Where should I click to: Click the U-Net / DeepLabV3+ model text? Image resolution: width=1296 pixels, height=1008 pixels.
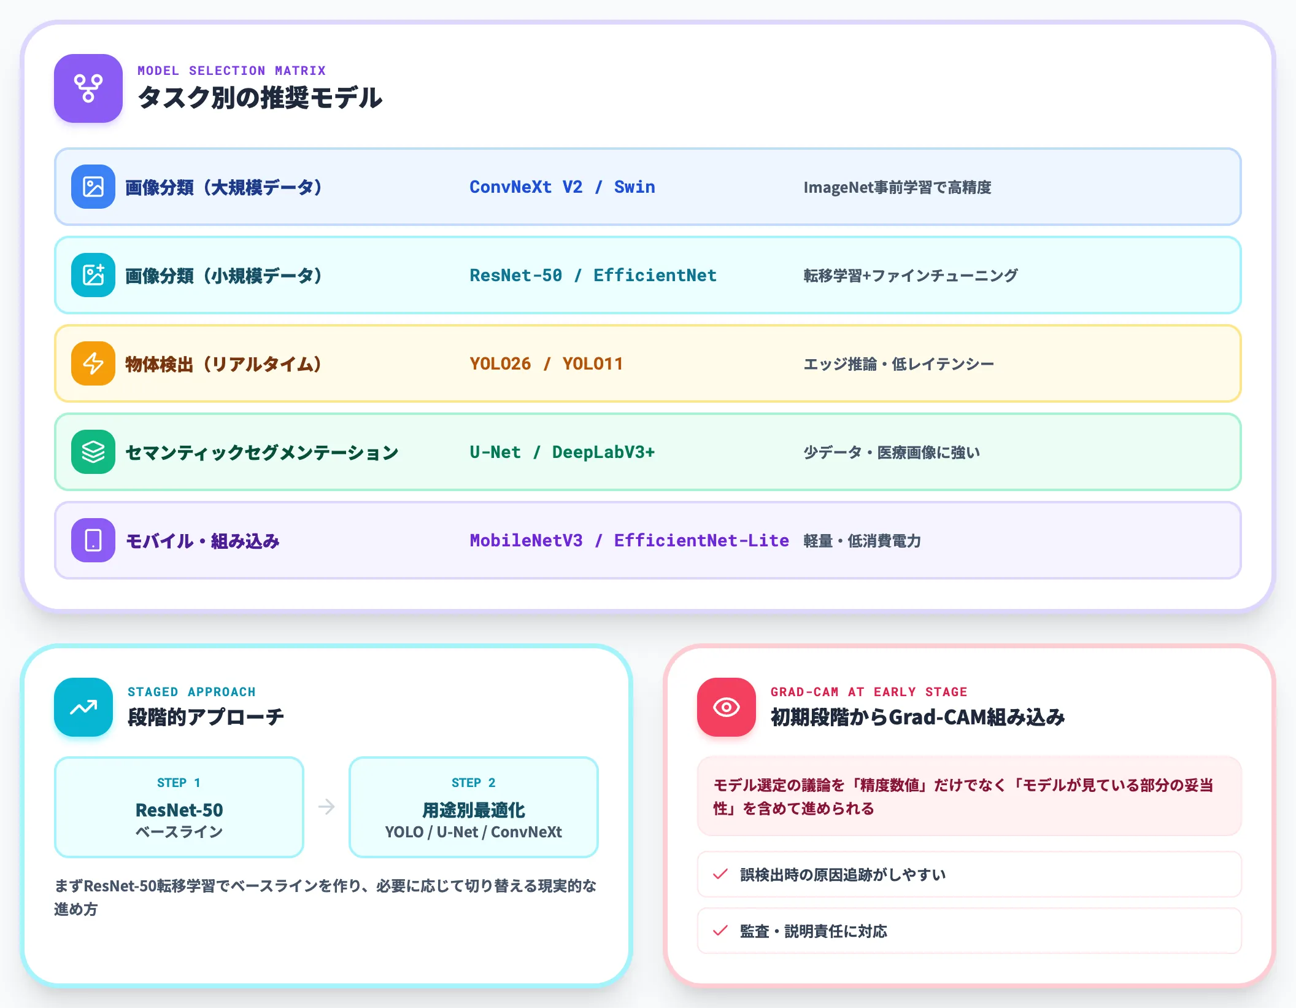[x=562, y=452]
